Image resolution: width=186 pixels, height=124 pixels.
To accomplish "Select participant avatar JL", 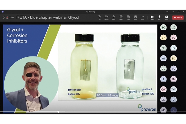I will coord(163,100).
